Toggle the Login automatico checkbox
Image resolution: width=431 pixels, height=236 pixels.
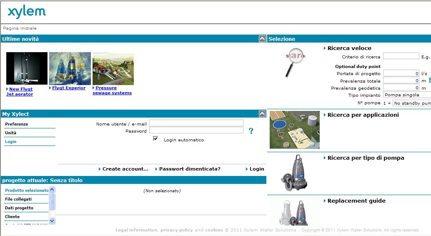pyautogui.click(x=155, y=138)
